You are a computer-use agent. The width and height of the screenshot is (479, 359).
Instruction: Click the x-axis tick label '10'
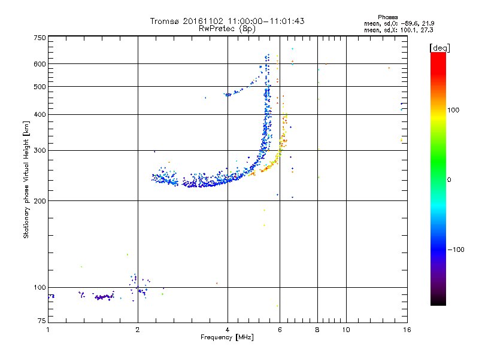(x=346, y=330)
